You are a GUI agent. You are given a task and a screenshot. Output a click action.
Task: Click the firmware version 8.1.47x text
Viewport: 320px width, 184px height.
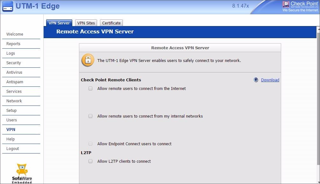point(240,6)
